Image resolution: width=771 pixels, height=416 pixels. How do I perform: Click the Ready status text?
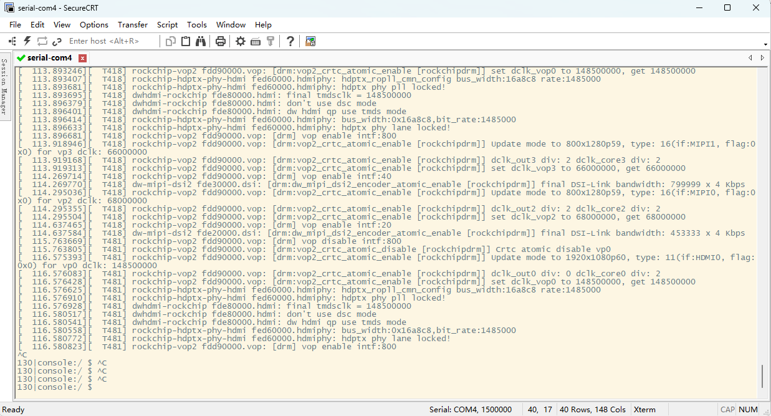(x=14, y=410)
